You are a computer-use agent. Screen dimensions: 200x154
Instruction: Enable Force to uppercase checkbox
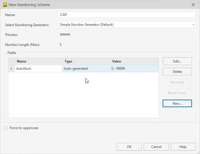tap(6, 128)
